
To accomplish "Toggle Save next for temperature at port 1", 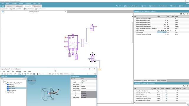I will click(166, 97).
